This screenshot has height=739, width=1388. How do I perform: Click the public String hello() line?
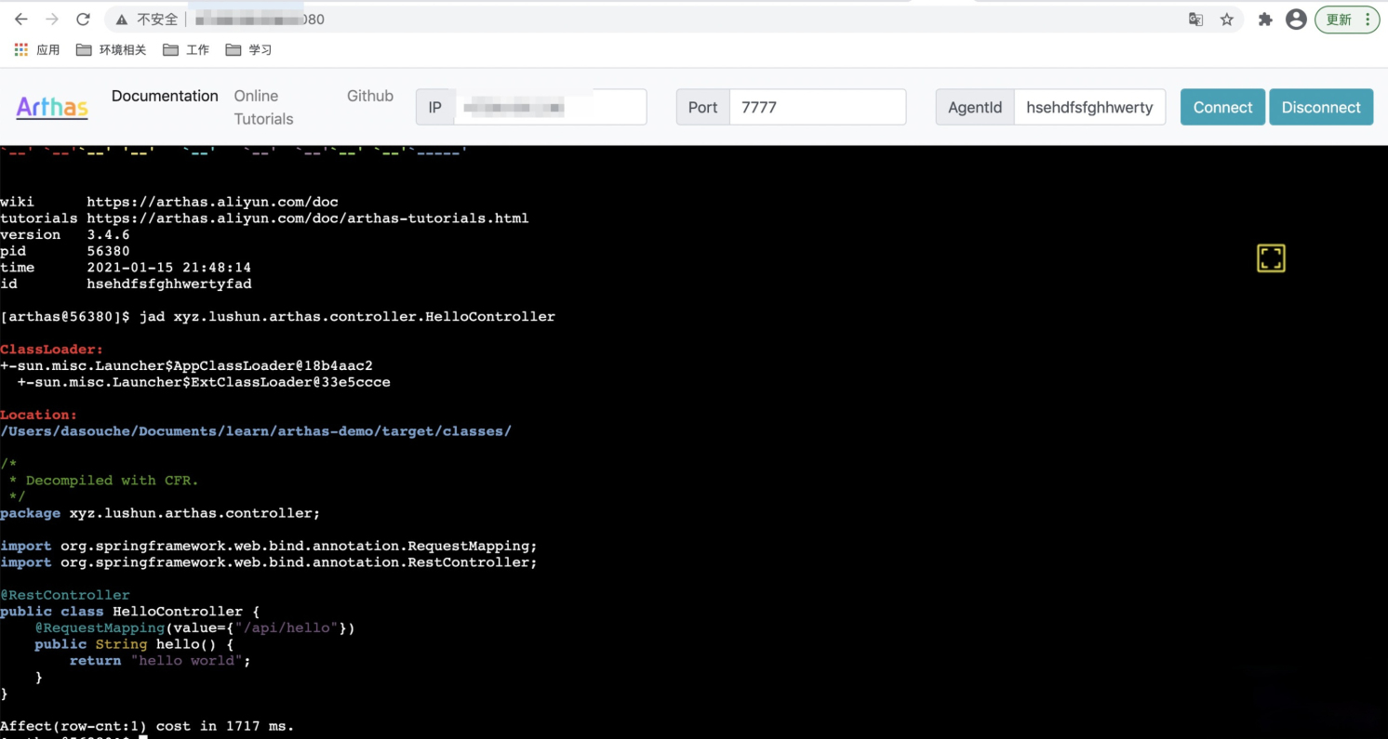tap(134, 644)
